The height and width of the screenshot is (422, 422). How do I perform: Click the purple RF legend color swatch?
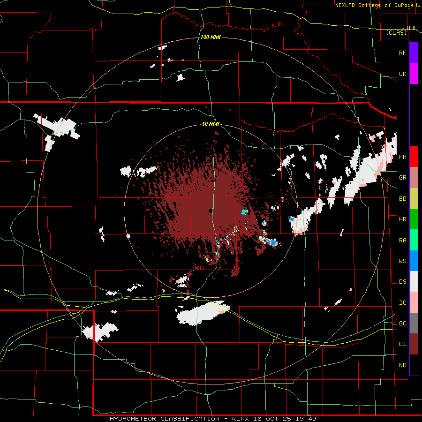pos(414,53)
